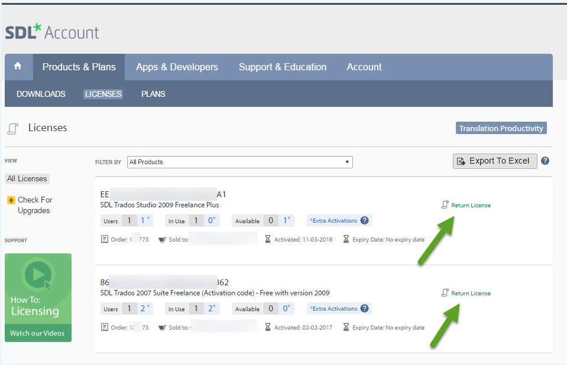The image size is (567, 365).
Task: Click order icon in Trados Studio 2009 row
Action: (105, 239)
